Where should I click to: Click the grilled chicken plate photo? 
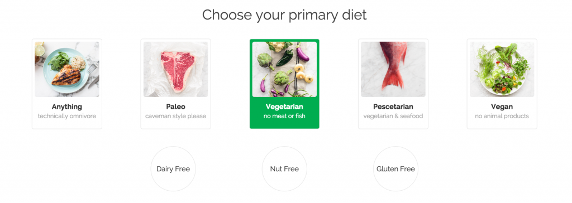click(x=67, y=69)
